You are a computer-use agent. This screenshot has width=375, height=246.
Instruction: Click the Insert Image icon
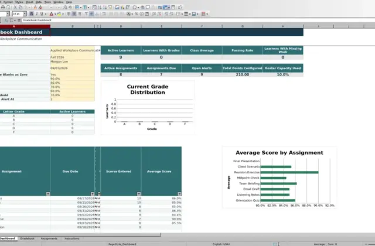point(117,8)
